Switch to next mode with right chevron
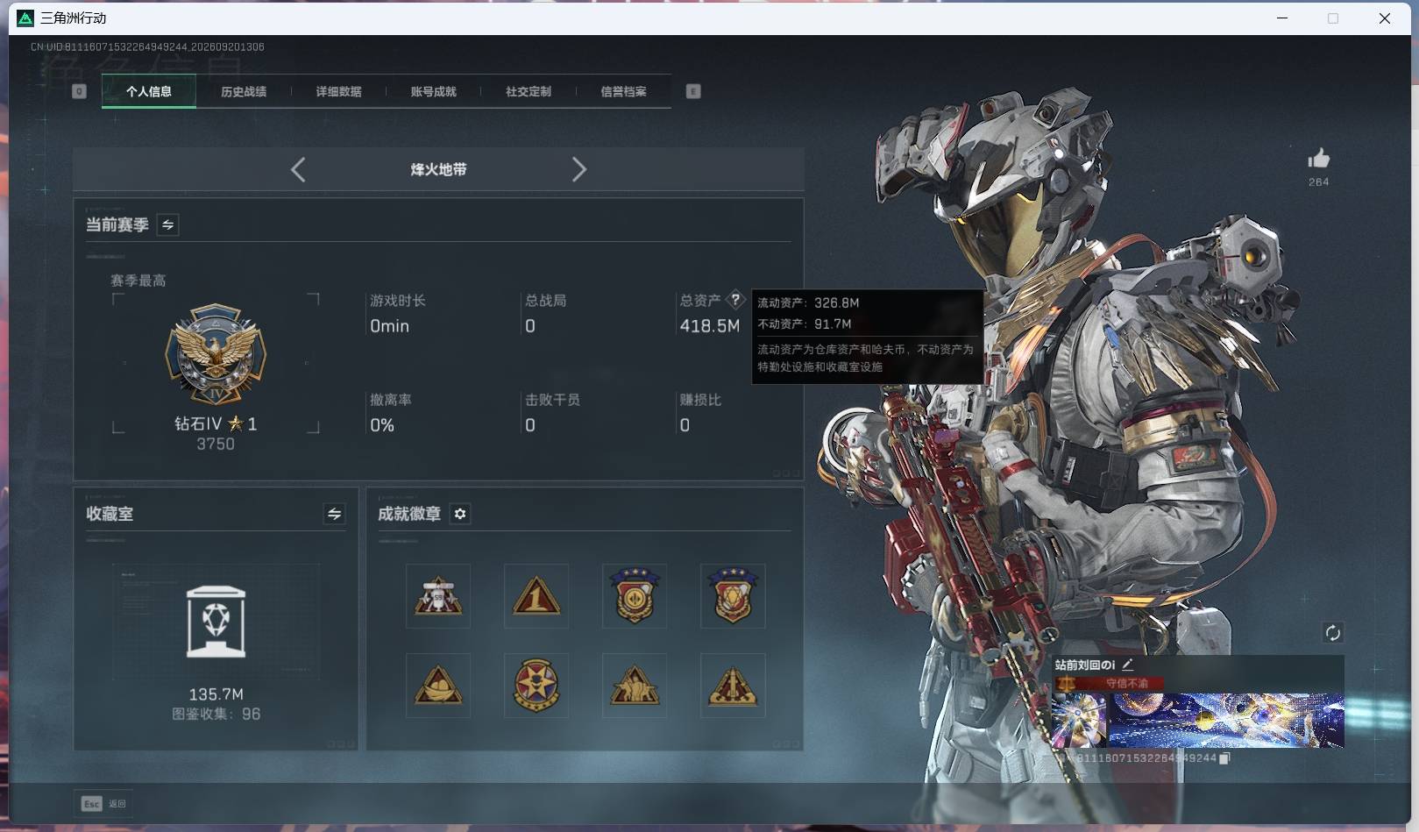The width and height of the screenshot is (1419, 832). [578, 169]
